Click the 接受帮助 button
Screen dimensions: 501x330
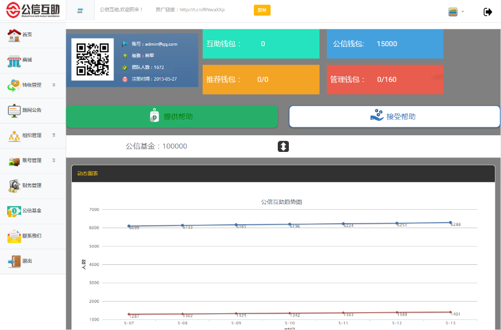tap(394, 117)
